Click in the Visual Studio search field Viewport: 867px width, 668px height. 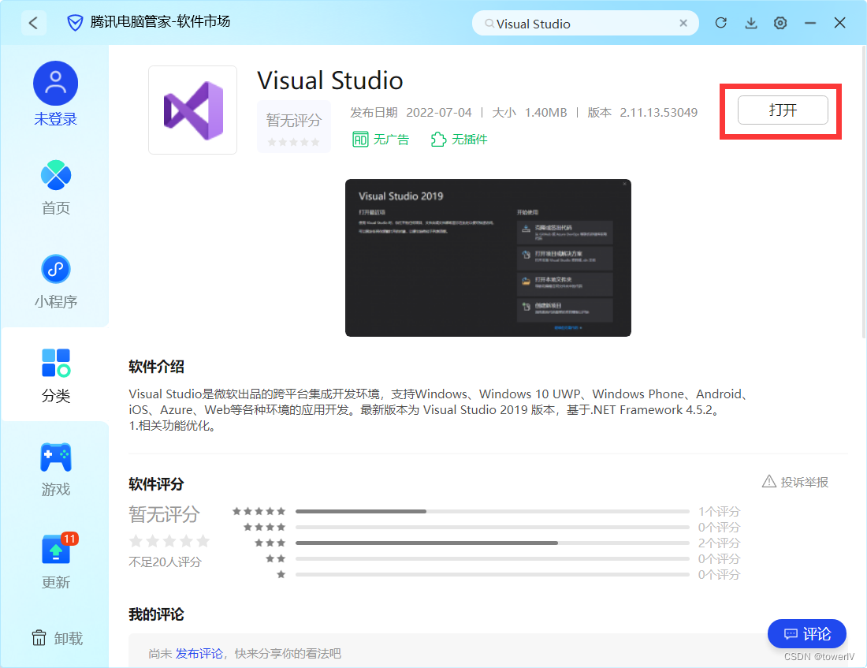(x=585, y=23)
